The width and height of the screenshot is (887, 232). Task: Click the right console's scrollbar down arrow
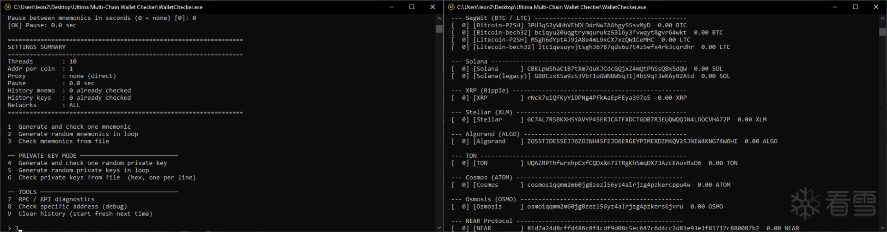click(x=882, y=227)
